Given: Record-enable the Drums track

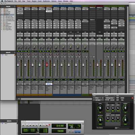Looking at the screenshot, I should coord(21,54).
